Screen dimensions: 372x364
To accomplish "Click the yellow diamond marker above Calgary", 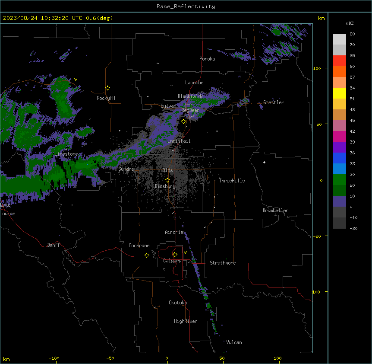I will (175, 255).
